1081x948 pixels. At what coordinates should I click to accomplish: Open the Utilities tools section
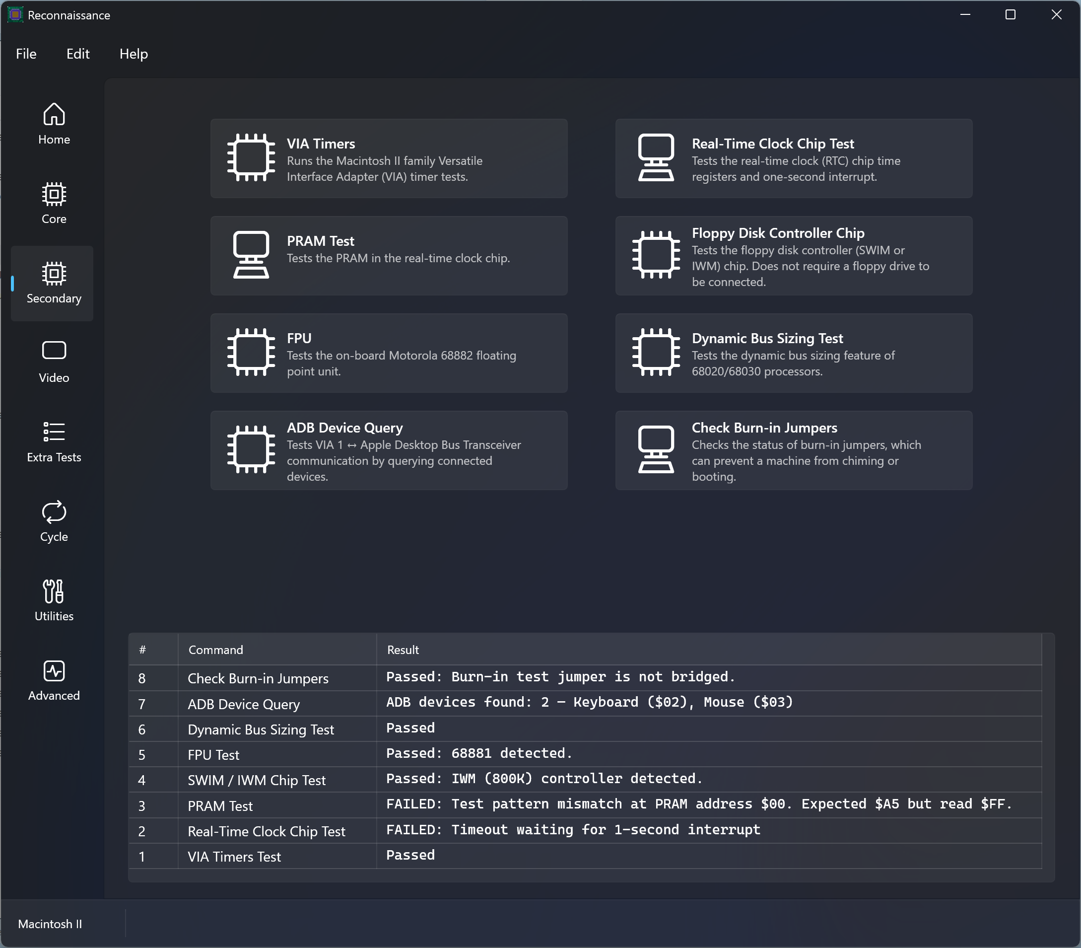coord(54,600)
